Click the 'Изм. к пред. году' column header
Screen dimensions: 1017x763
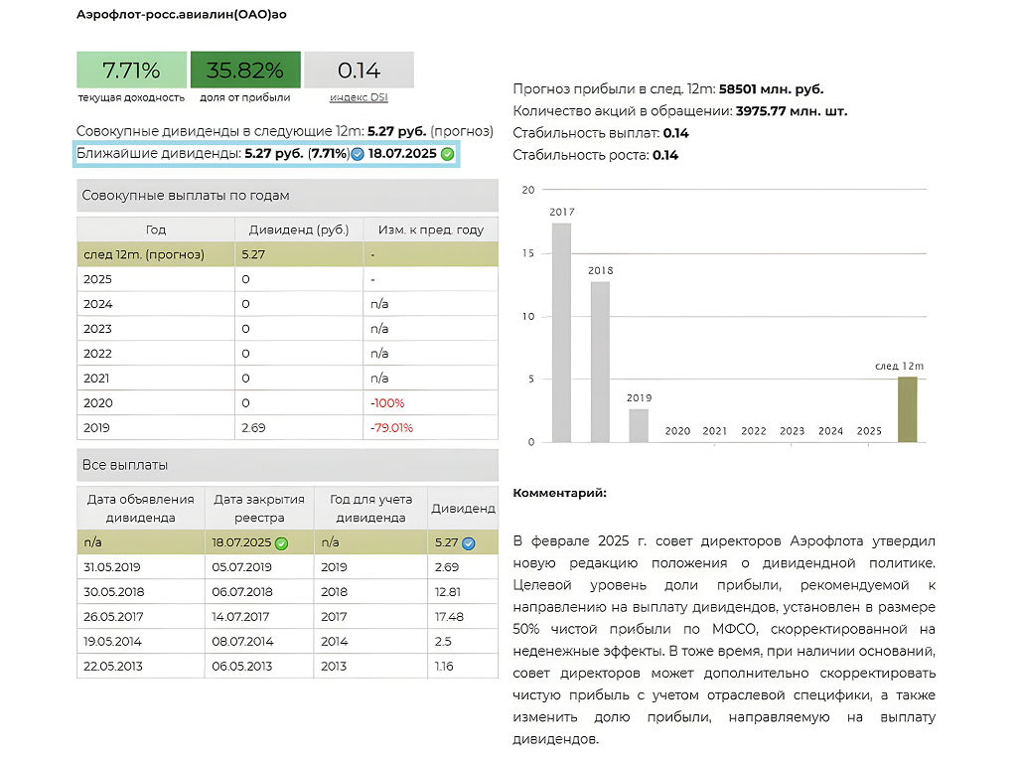tap(431, 229)
